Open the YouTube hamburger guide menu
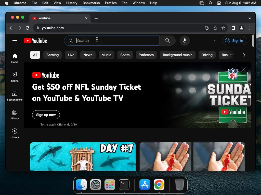This screenshot has height=195, width=261. pyautogui.click(x=15, y=41)
